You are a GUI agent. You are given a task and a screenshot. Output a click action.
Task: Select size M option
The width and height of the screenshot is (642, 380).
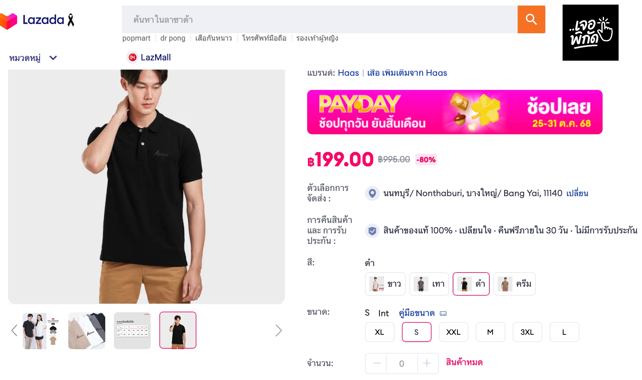pyautogui.click(x=490, y=332)
